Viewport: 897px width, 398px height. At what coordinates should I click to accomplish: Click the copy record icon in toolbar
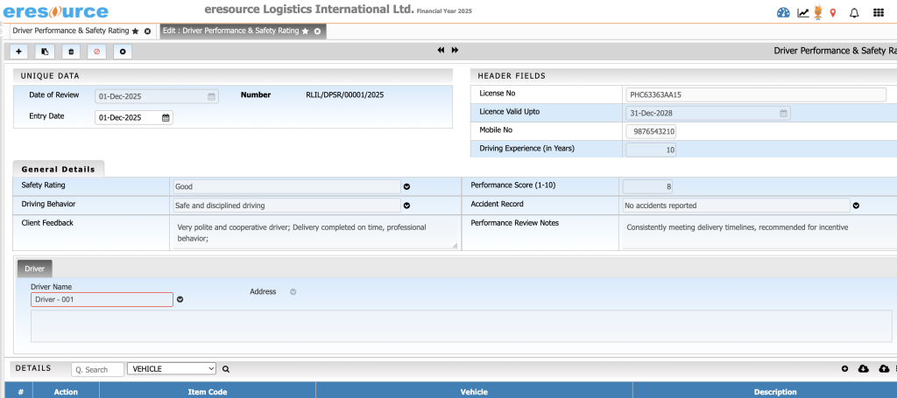point(45,52)
